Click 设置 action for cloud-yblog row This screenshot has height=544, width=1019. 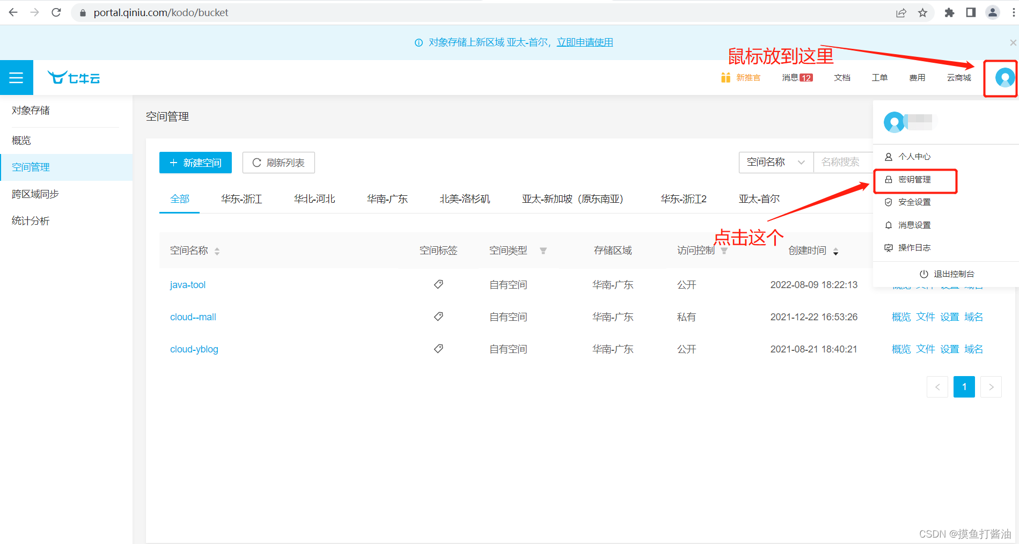(x=949, y=349)
